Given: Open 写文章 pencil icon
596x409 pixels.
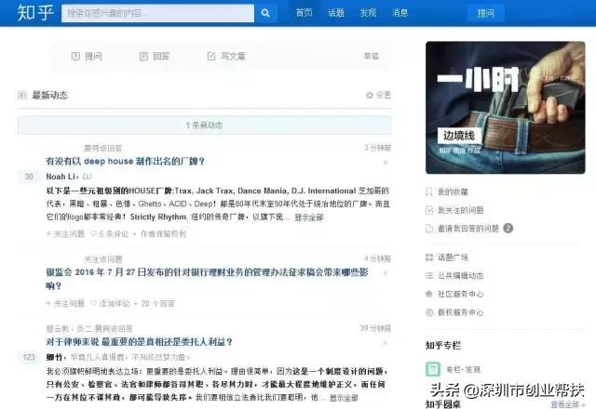Looking at the screenshot, I should [x=211, y=57].
